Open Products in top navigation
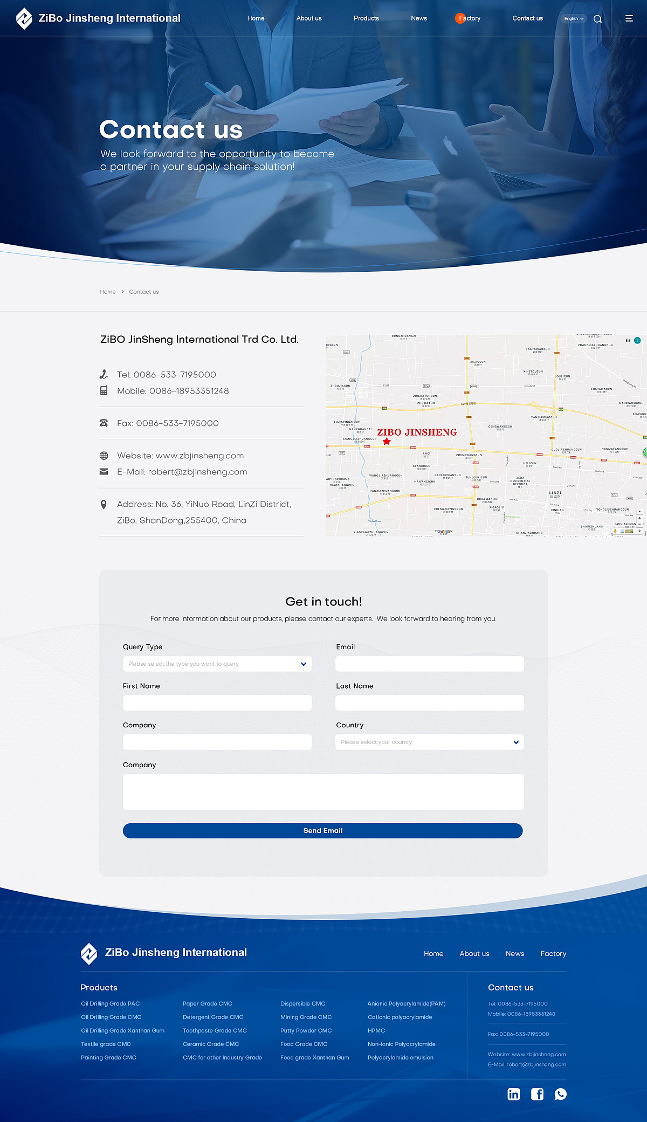The height and width of the screenshot is (1122, 647). 366,18
